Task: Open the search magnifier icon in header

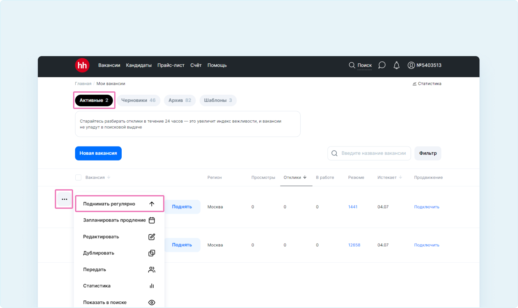Action: point(352,65)
